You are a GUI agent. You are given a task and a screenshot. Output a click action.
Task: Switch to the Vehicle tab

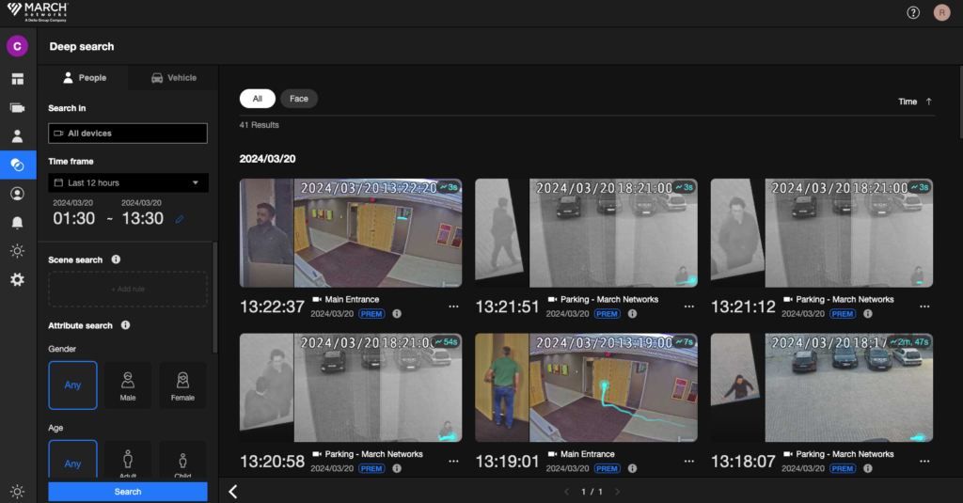pyautogui.click(x=174, y=78)
